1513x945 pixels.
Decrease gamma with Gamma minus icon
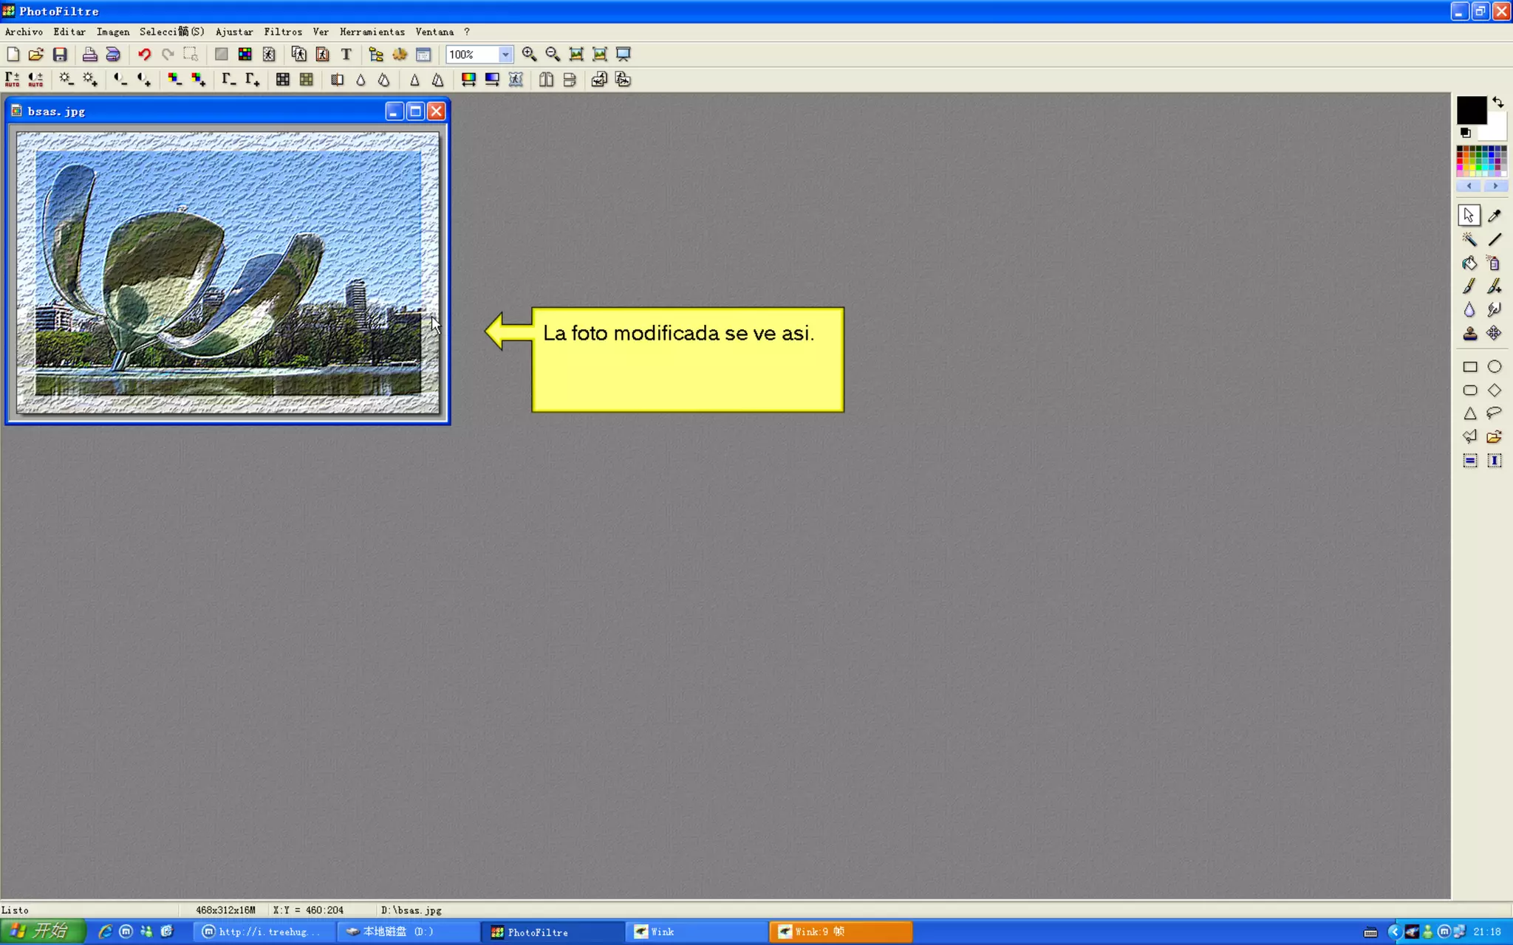228,80
